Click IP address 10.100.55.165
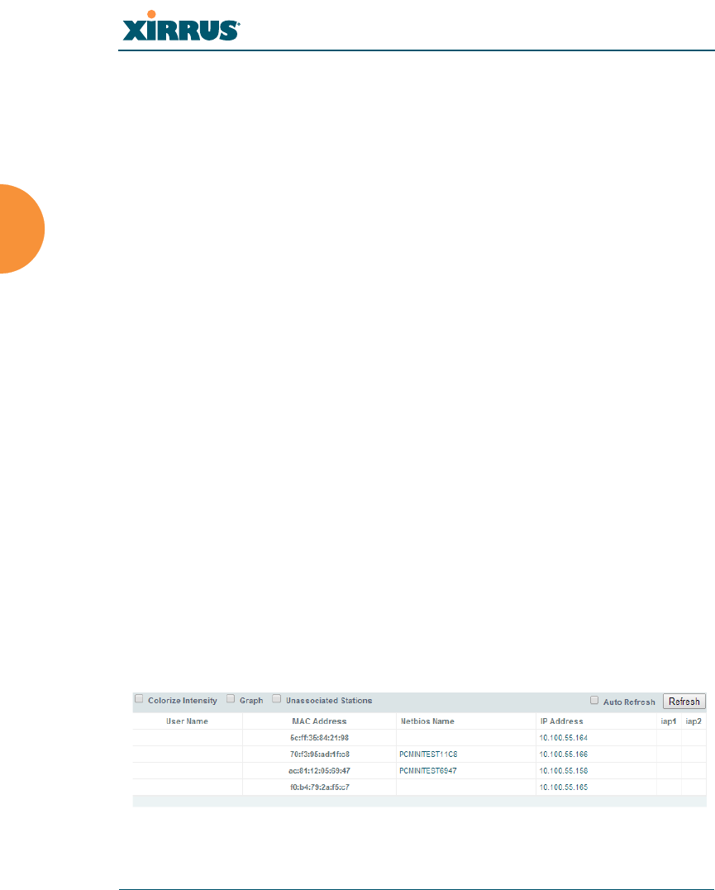 pyautogui.click(x=564, y=788)
